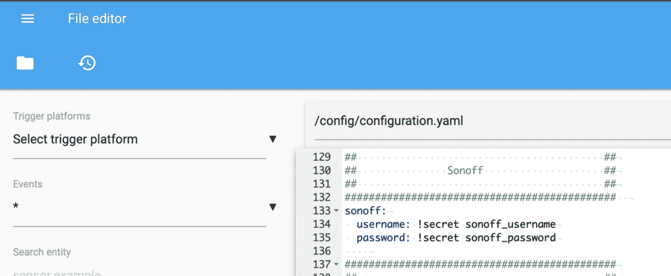The width and height of the screenshot is (671, 276).
Task: Click the Search entity input field
Action: click(140, 274)
